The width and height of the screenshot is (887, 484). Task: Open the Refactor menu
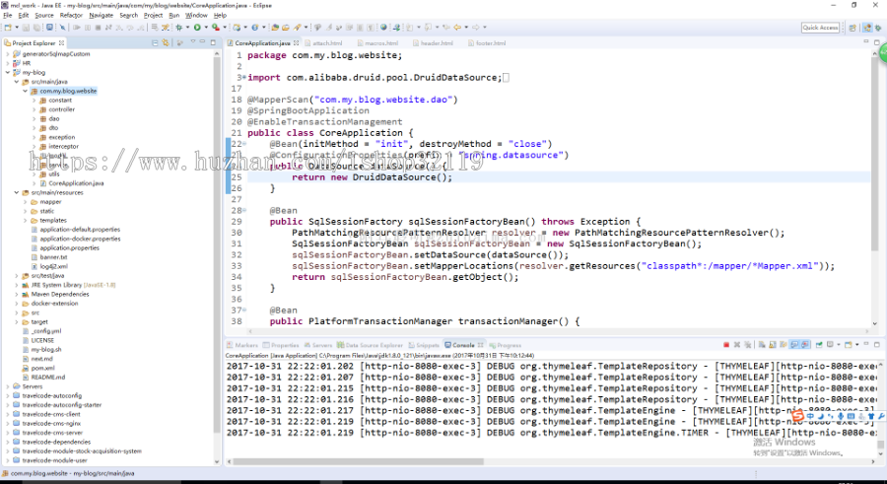click(71, 16)
